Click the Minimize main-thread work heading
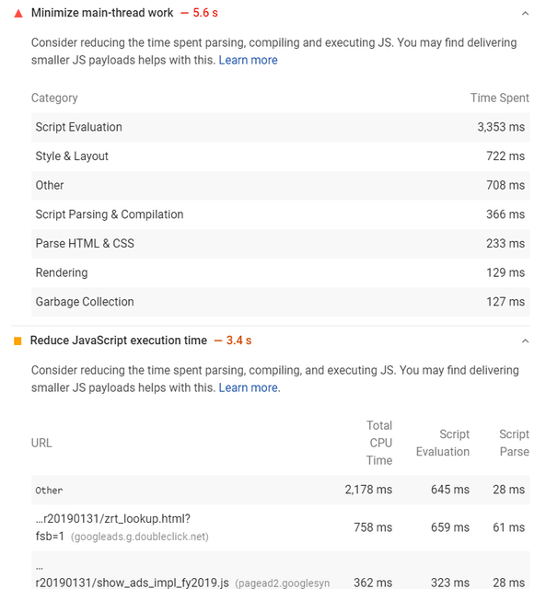This screenshot has width=546, height=589. [102, 13]
